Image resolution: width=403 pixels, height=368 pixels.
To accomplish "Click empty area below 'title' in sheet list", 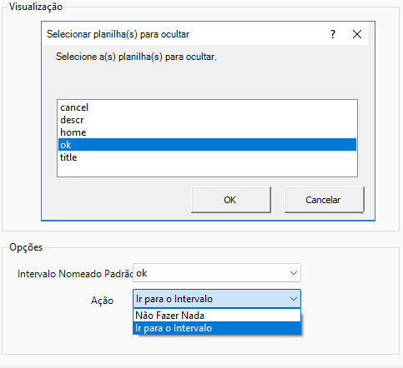I will coord(207,170).
